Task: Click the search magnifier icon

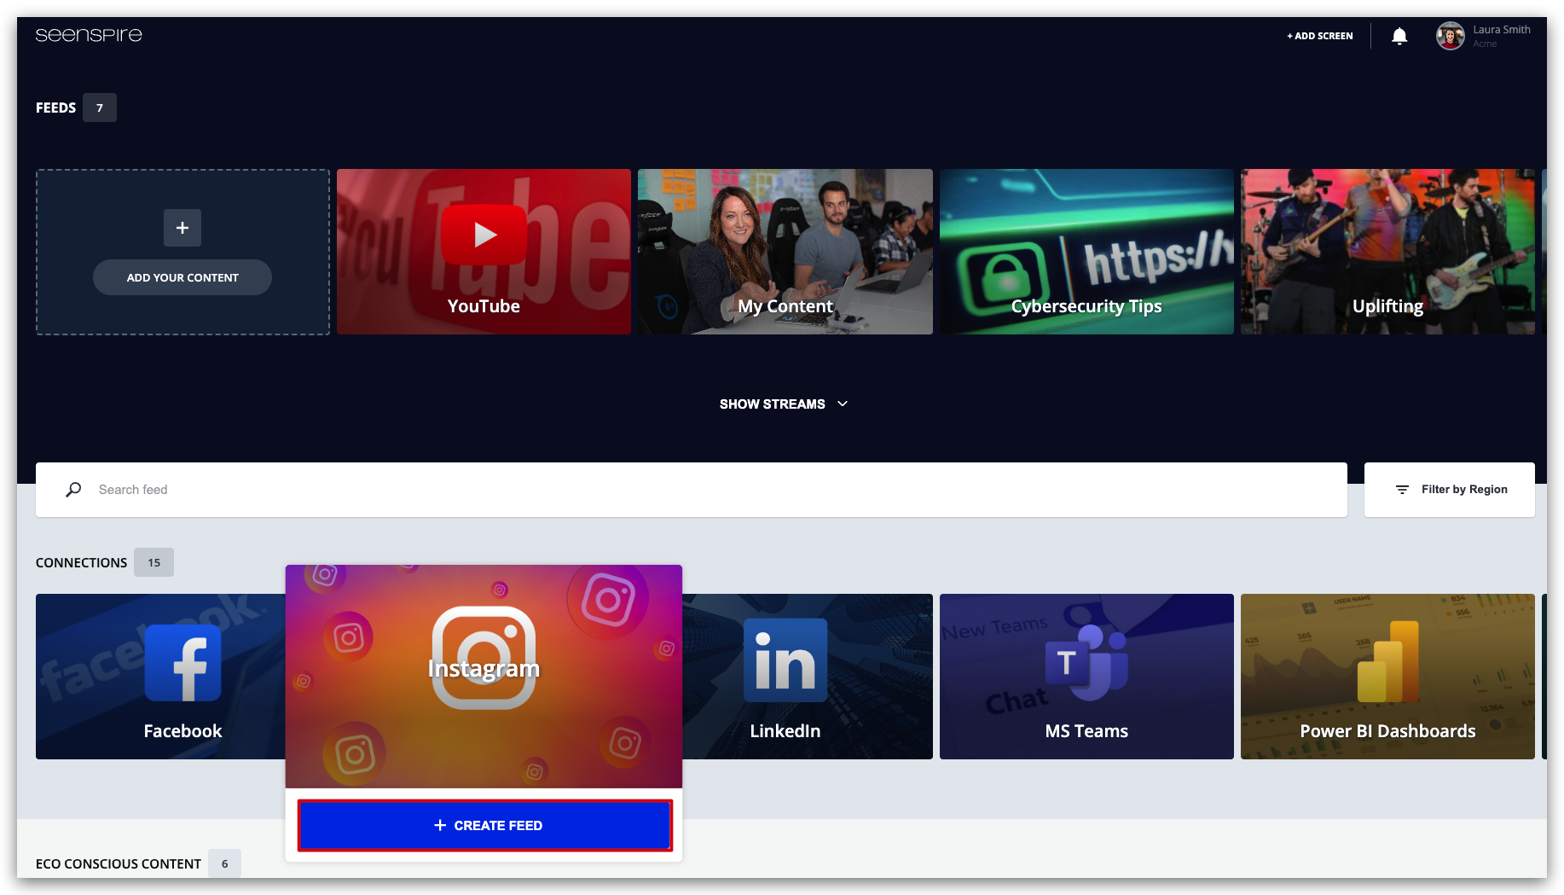Action: 73,490
